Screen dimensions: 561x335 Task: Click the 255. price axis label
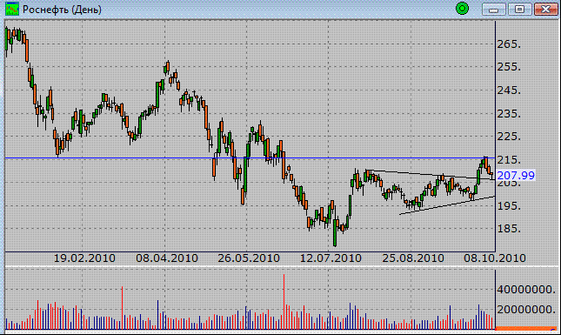(509, 67)
